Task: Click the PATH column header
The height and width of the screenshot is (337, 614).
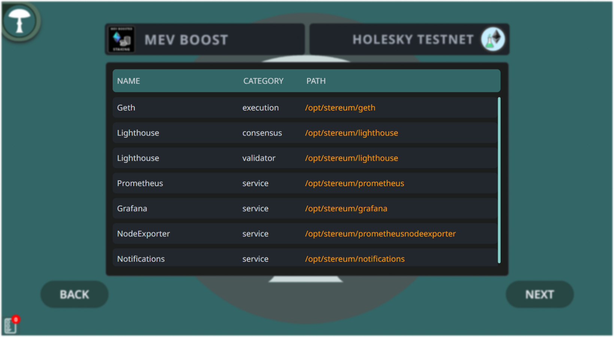Action: pyautogui.click(x=316, y=81)
